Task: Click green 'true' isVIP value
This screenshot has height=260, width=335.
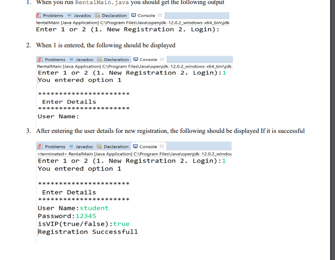Action: coord(121,224)
